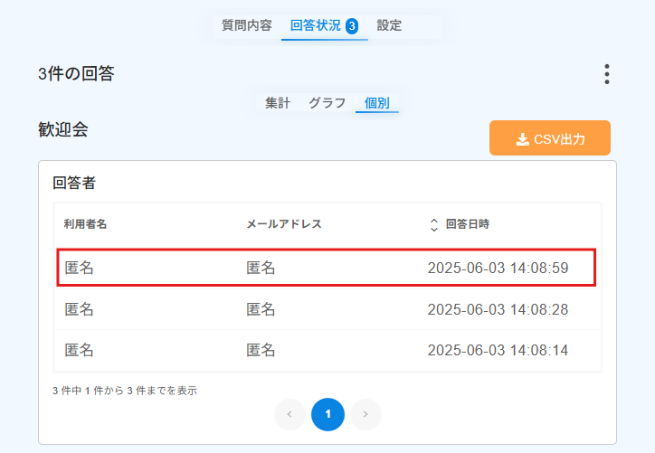Sort by the 回答日時 column header

[x=467, y=224]
